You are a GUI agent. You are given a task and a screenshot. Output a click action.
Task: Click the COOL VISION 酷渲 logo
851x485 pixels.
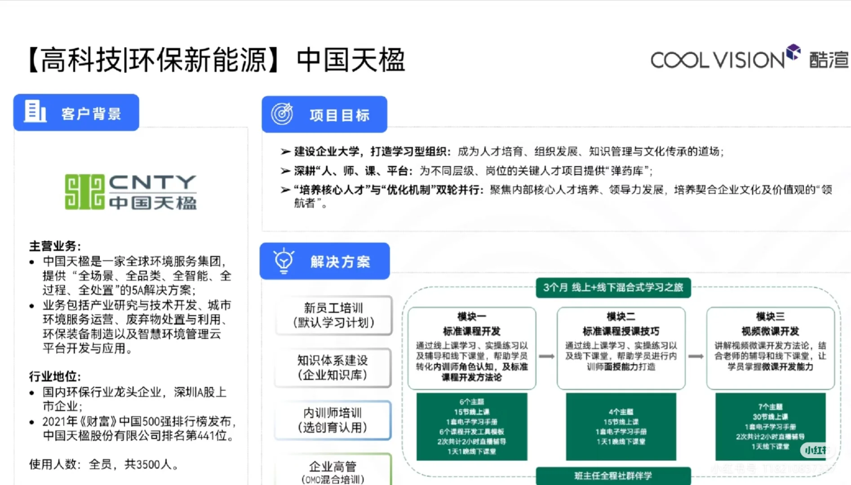coord(749,58)
